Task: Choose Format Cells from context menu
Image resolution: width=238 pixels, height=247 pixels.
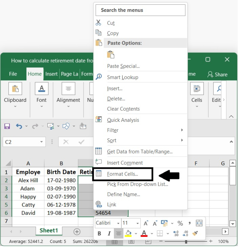Action: point(122,174)
